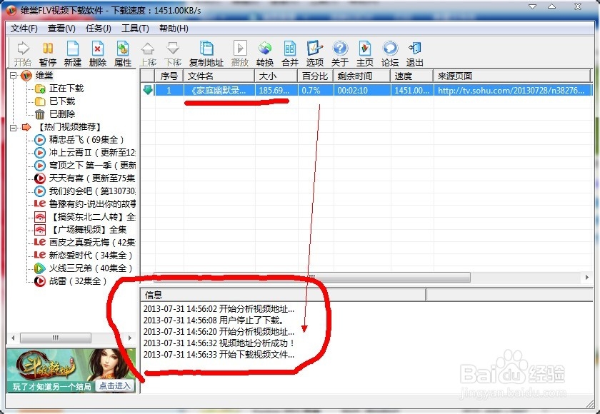This screenshot has height=414, width=600.
Task: Click the 信息 log column header
Action: pyautogui.click(x=283, y=295)
